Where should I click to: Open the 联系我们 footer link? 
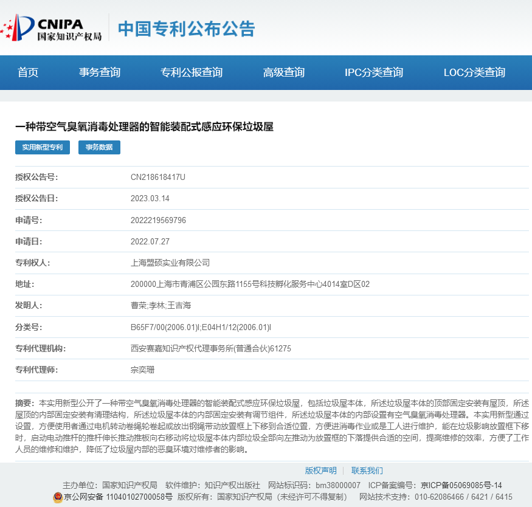coord(367,471)
